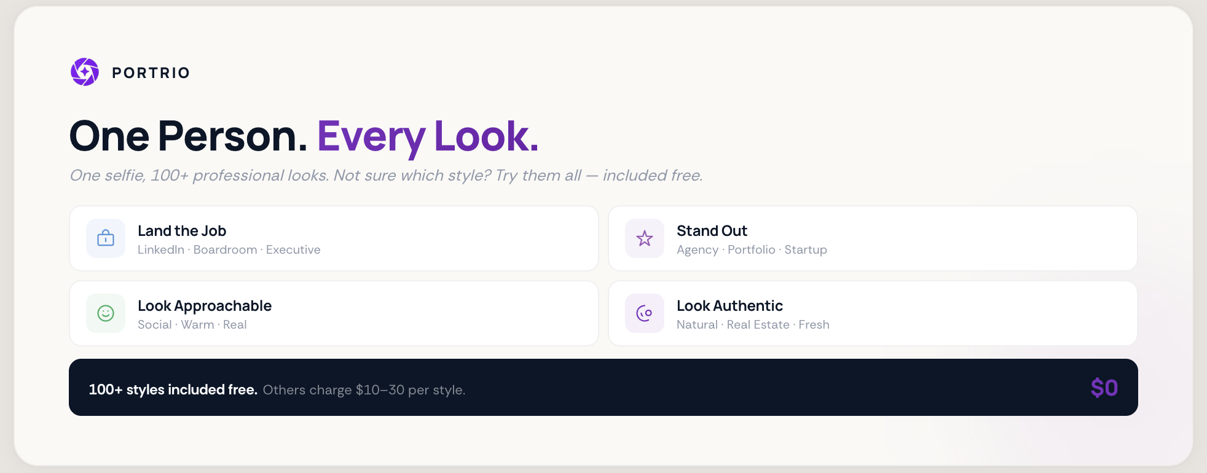Viewport: 1207px width, 473px height.
Task: Click the star icon on the Stand Out card
Action: [645, 238]
